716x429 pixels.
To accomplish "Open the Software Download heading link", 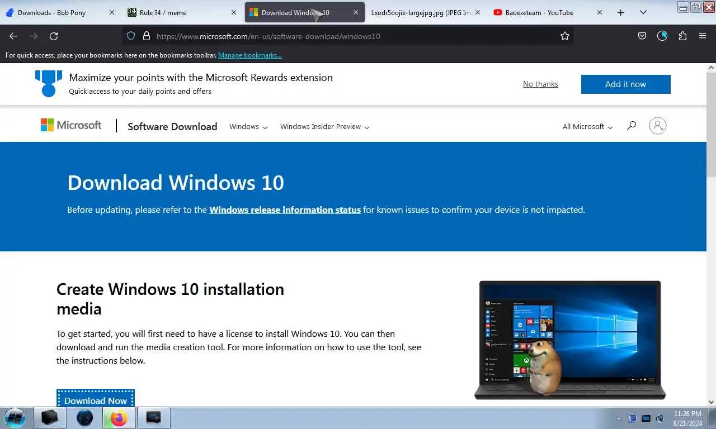I will (x=172, y=126).
